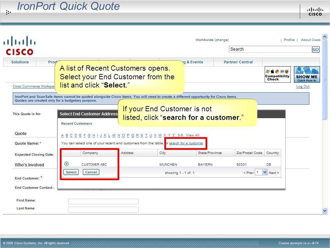
Task: Click the search for a customer link
Action: pos(186,143)
